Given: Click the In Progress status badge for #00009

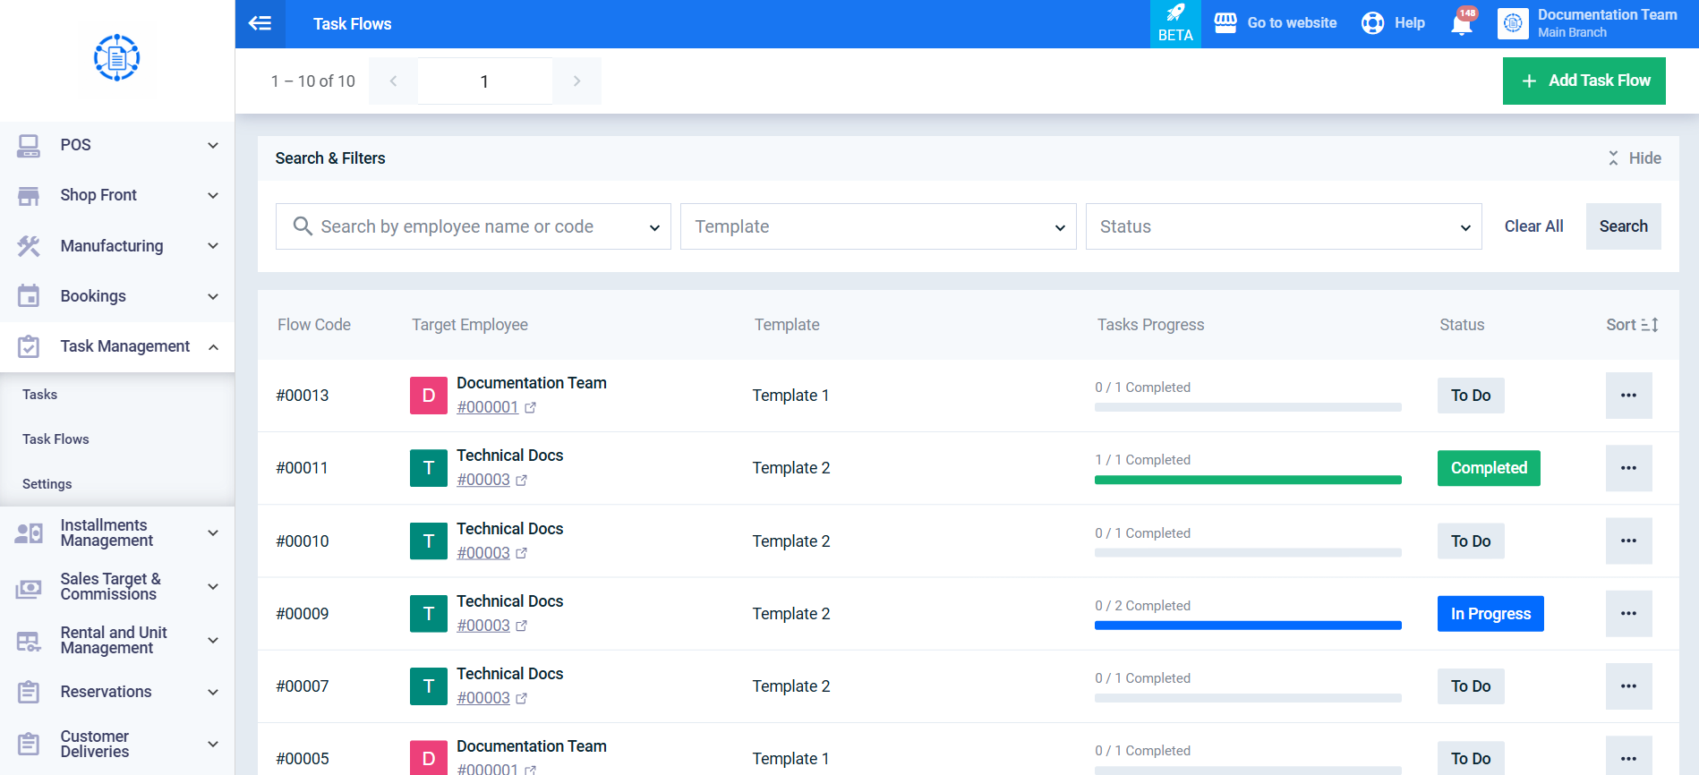Looking at the screenshot, I should 1490,613.
